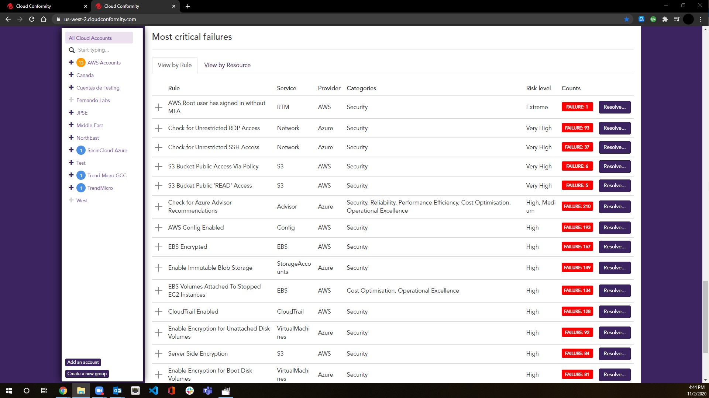The image size is (709, 398).
Task: Click the FAILURE: 210 count badge
Action: [x=577, y=207]
